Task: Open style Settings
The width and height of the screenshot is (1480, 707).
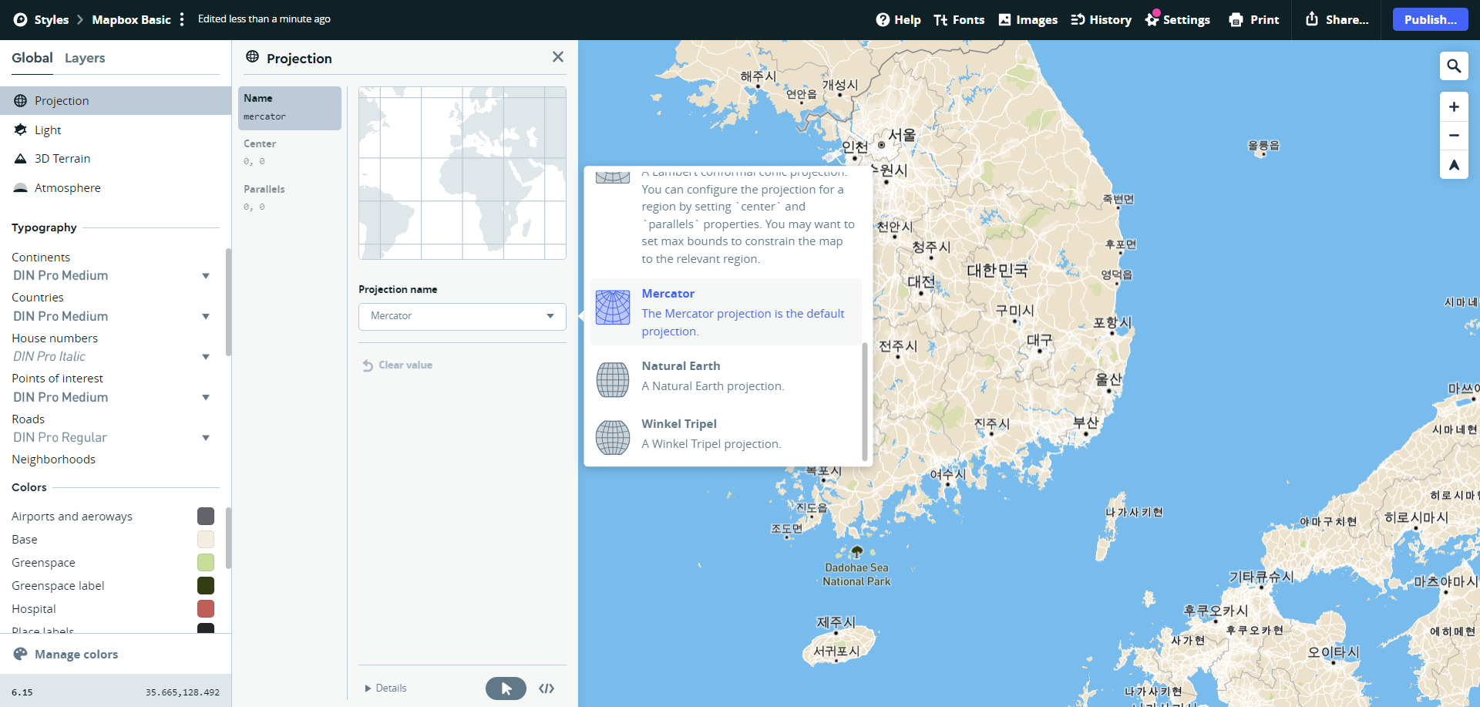Action: [x=1177, y=20]
